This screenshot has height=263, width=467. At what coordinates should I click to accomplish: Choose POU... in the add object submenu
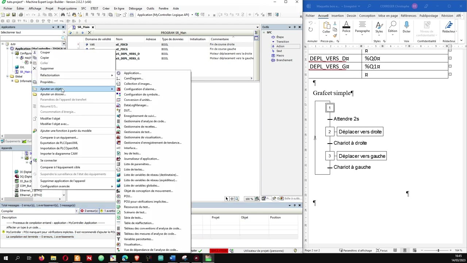pyautogui.click(x=128, y=196)
